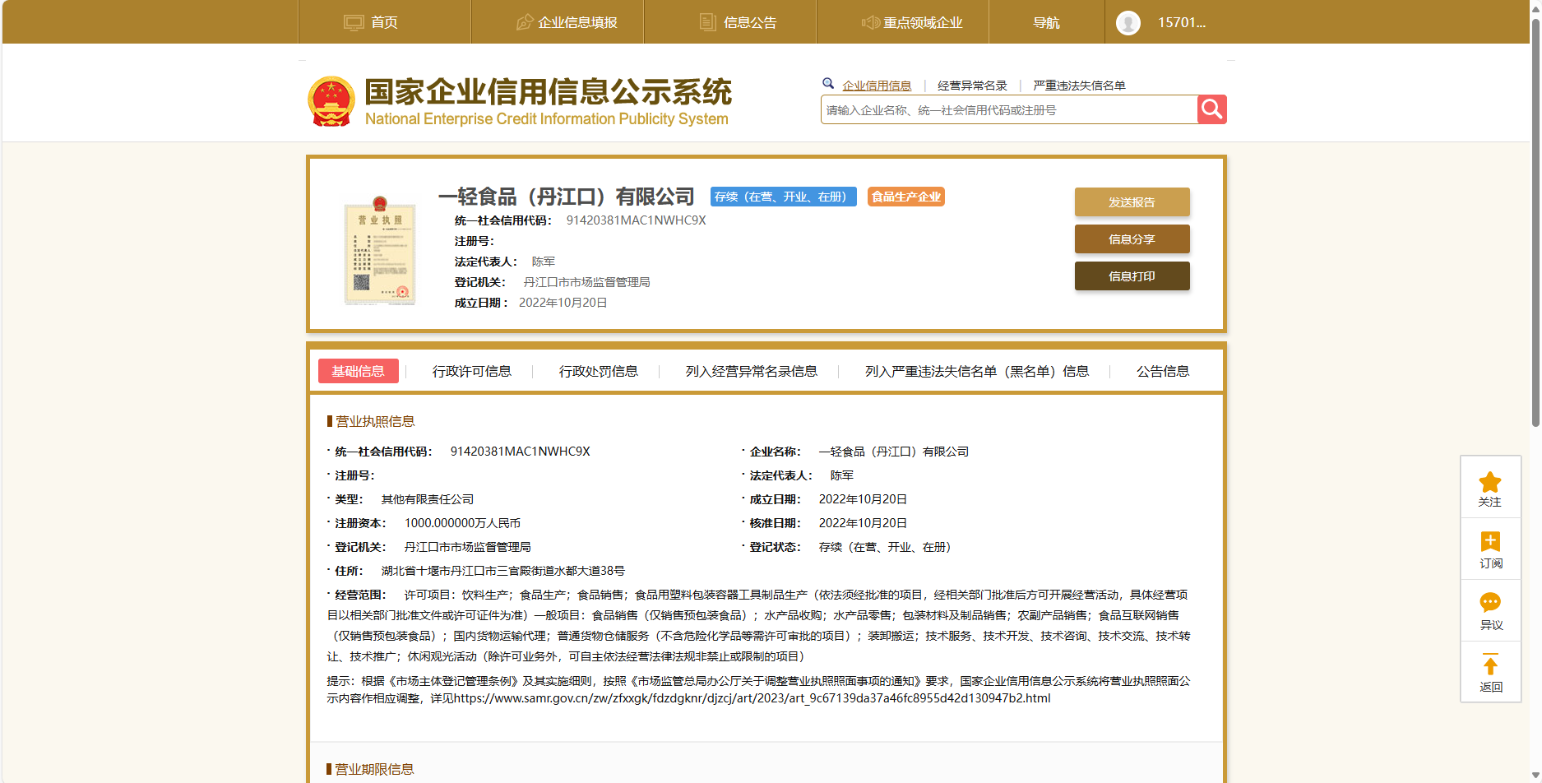
Task: Select 经营异常名录 search category
Action: (x=972, y=86)
